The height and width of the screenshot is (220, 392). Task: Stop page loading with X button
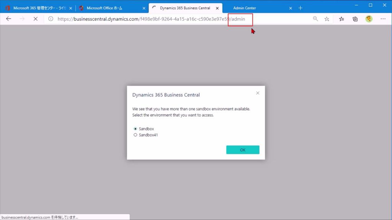click(x=36, y=19)
